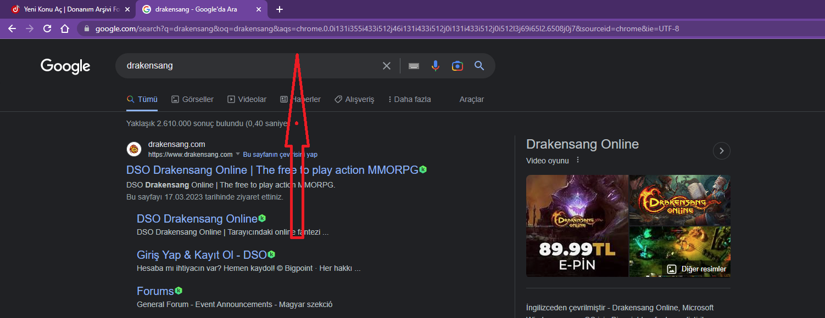Viewport: 825px width, 318px height.
Task: Go forward with the browser forward arrow
Action: tap(30, 29)
